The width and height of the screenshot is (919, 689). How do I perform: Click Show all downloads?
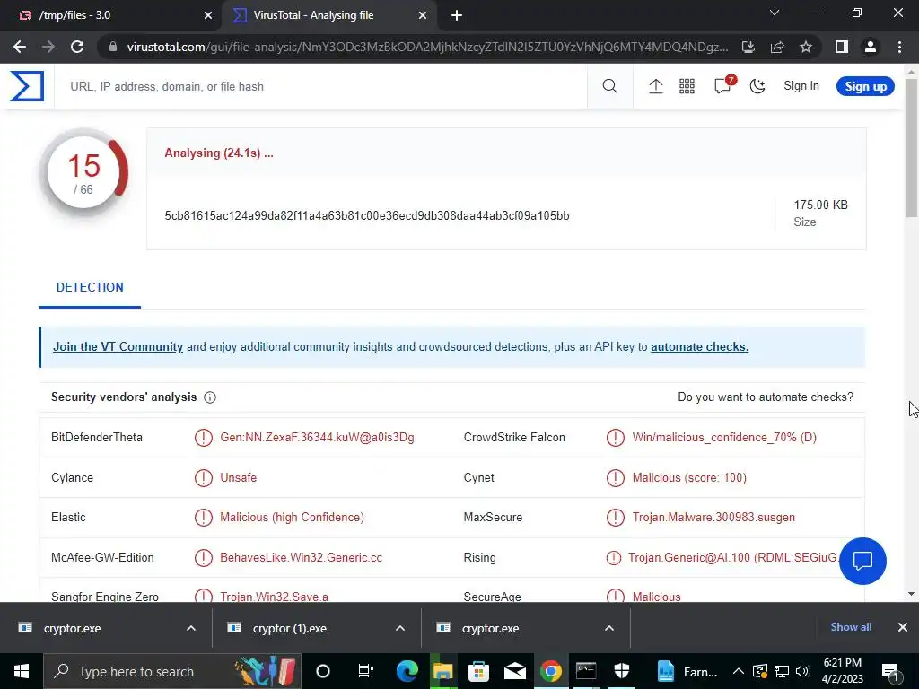coord(851,627)
